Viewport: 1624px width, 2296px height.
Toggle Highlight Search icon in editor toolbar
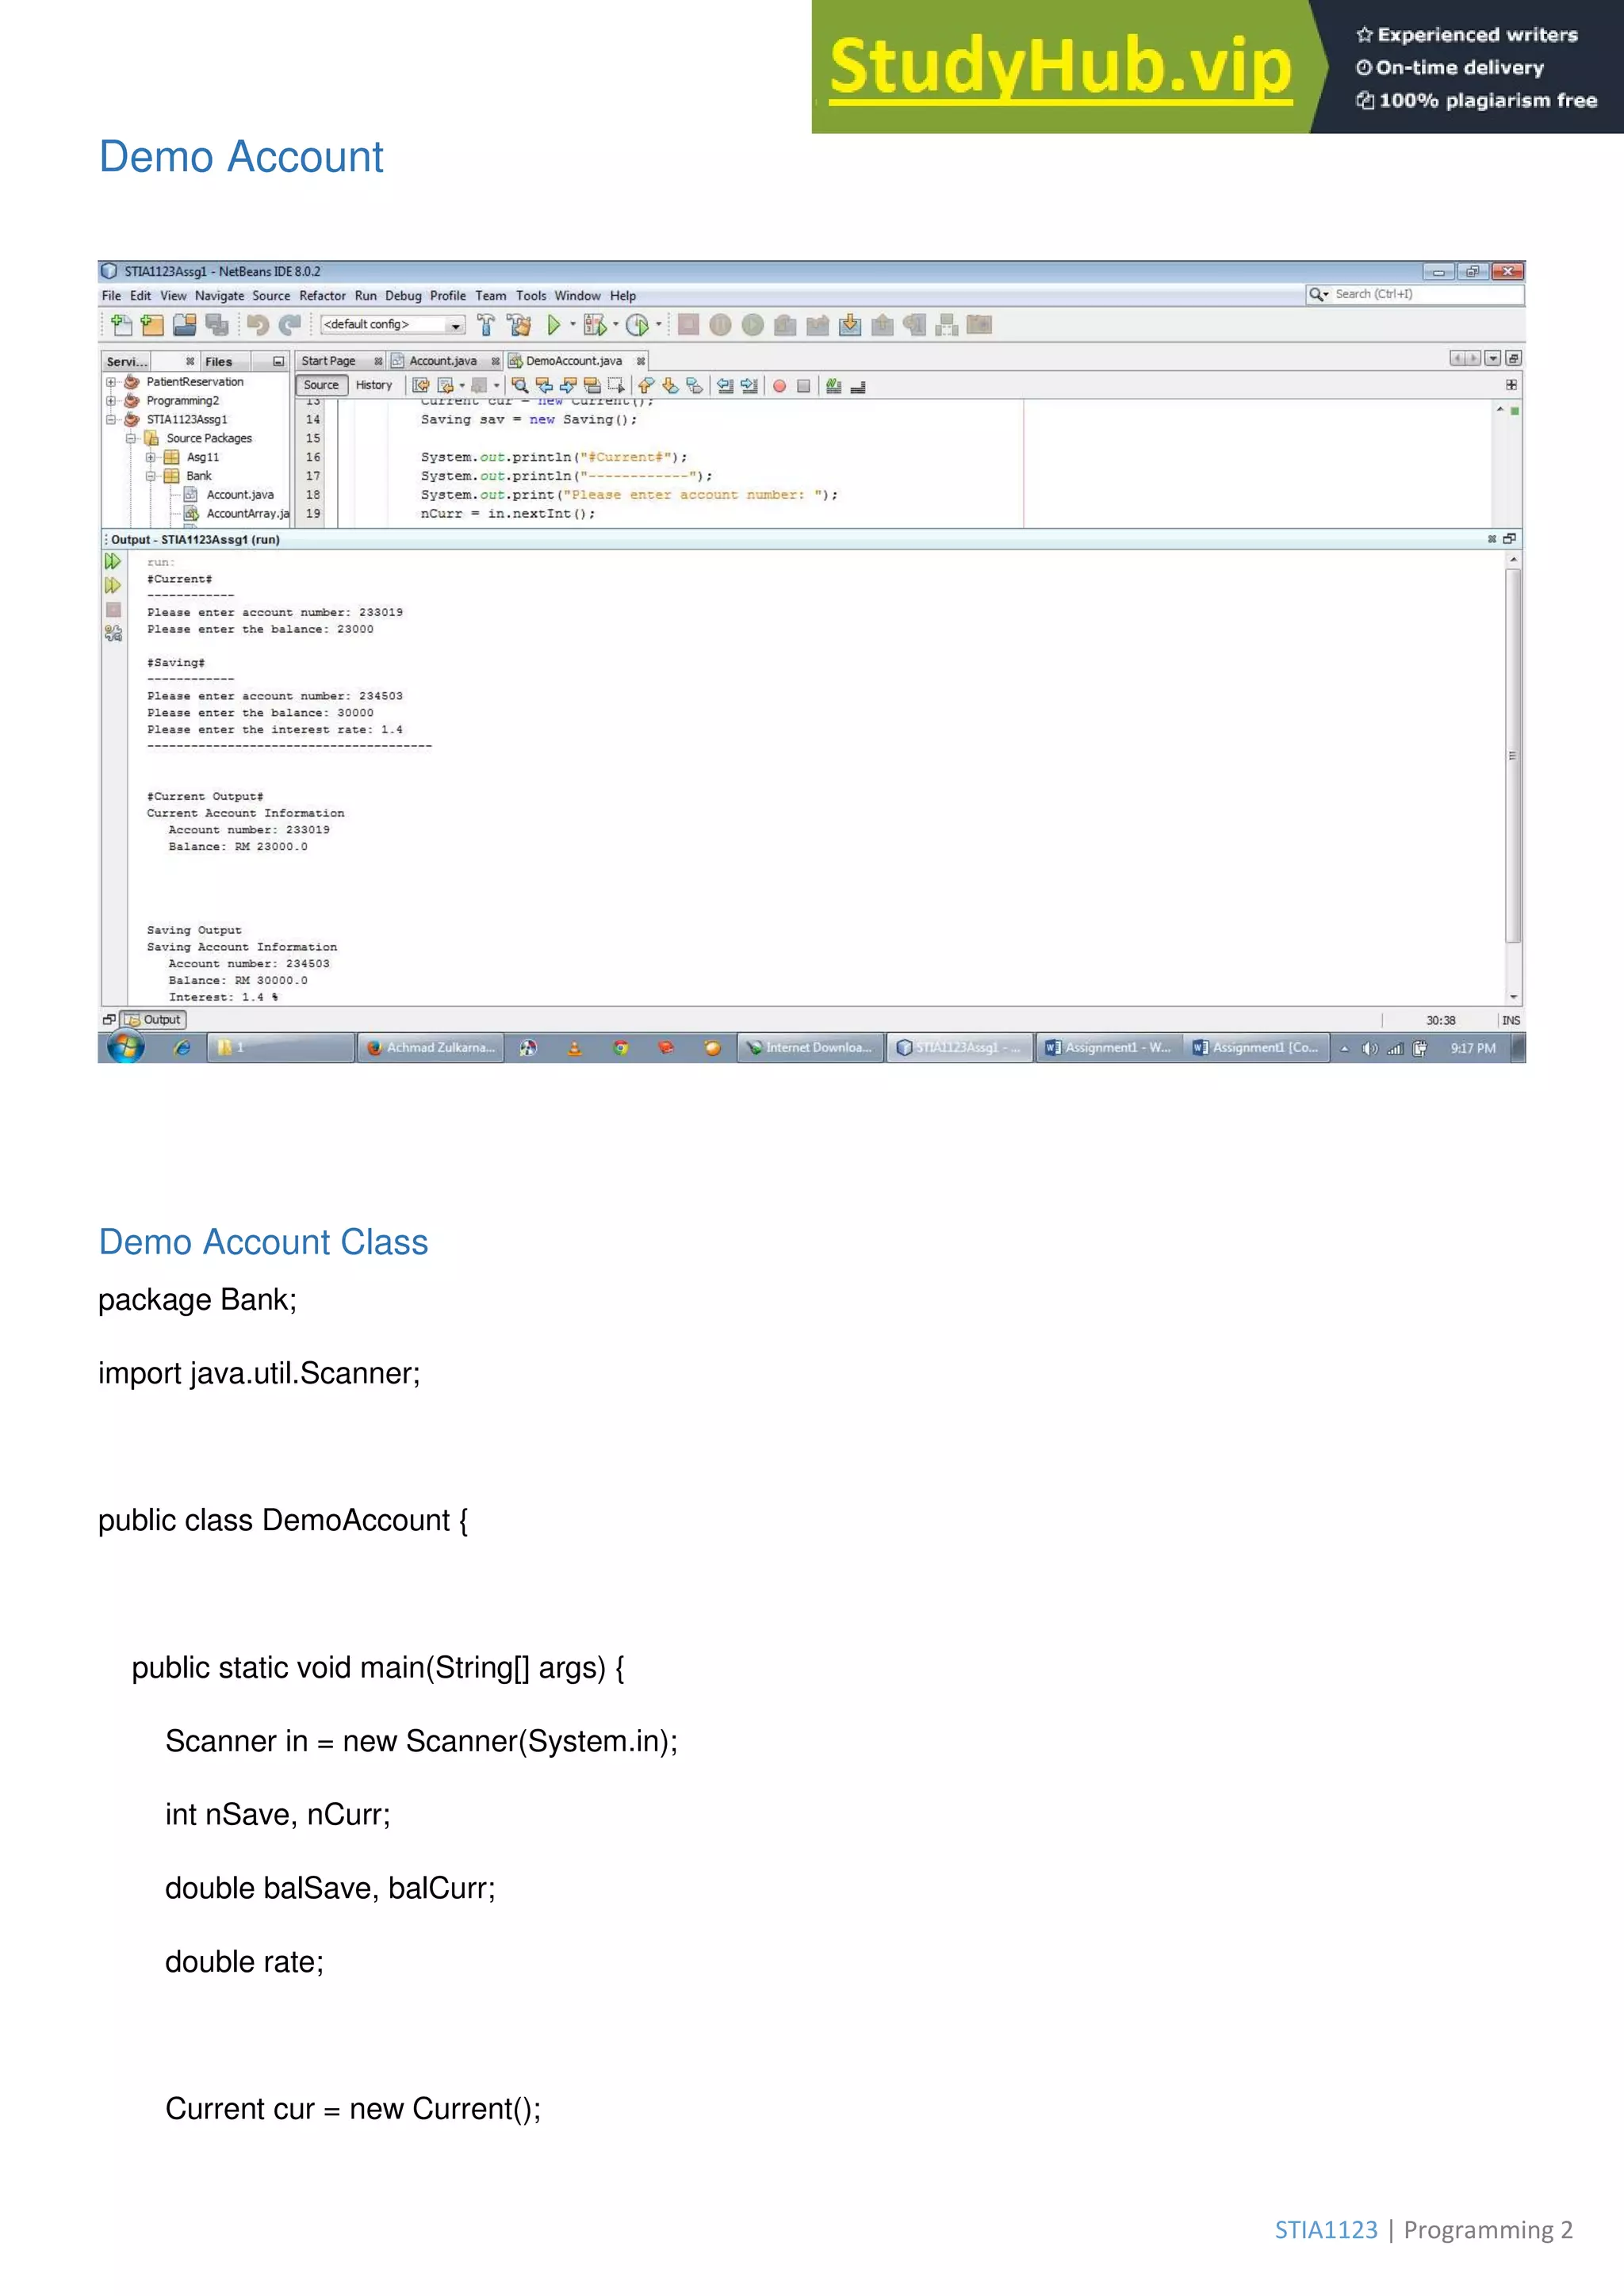click(592, 385)
